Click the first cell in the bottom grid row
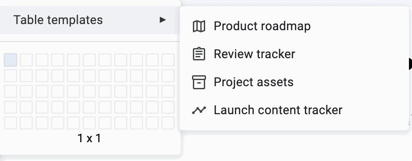Image resolution: width=412 pixels, height=161 pixels. tap(10, 123)
